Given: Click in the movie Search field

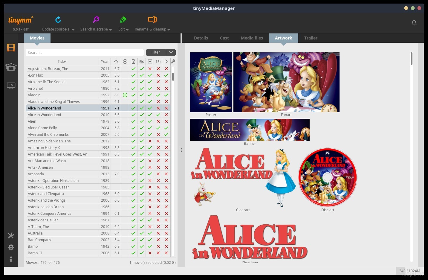Looking at the screenshot, I should (x=85, y=53).
